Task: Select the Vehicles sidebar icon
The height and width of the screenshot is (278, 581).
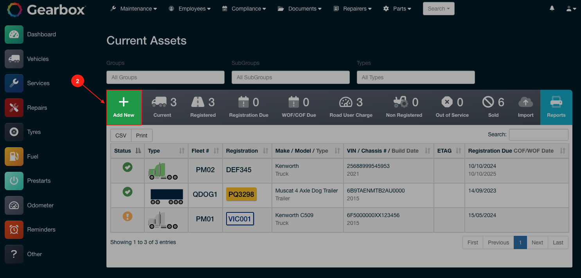Action: pos(14,59)
